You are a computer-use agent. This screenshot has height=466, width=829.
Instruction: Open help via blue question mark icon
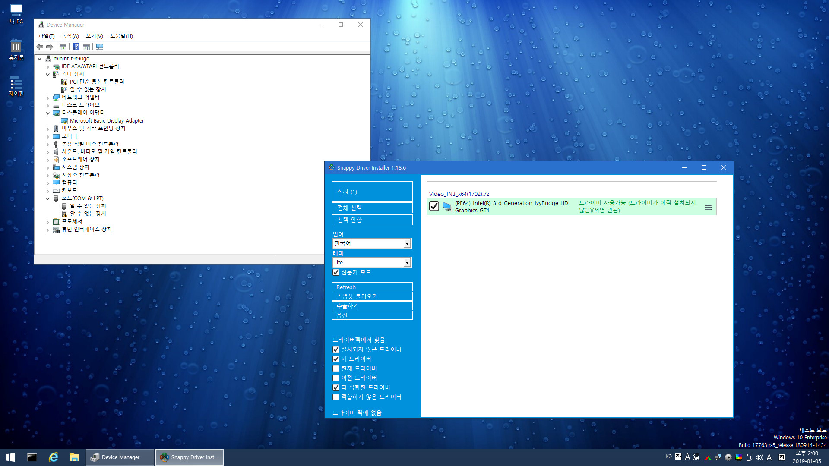76,47
